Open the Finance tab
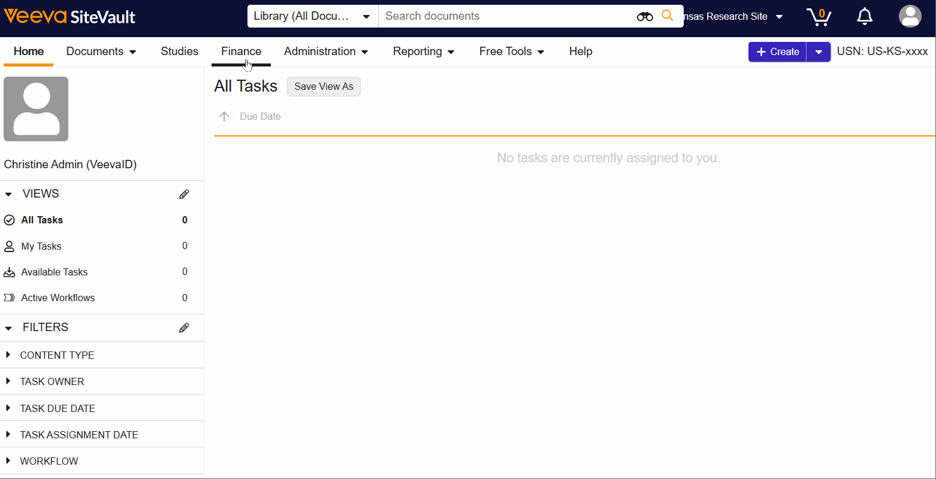The width and height of the screenshot is (936, 479). 241,51
